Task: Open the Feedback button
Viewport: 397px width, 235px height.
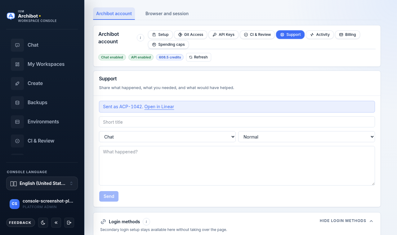Action: coord(20,223)
